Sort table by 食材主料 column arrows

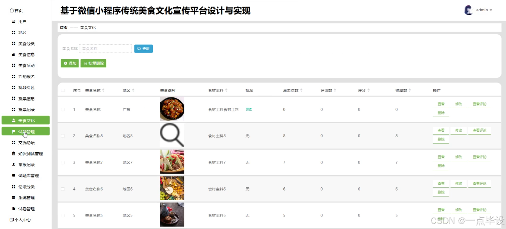[226, 90]
